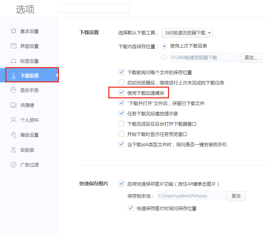Switch to 标签设置 section
The image size is (271, 234).
point(29,61)
